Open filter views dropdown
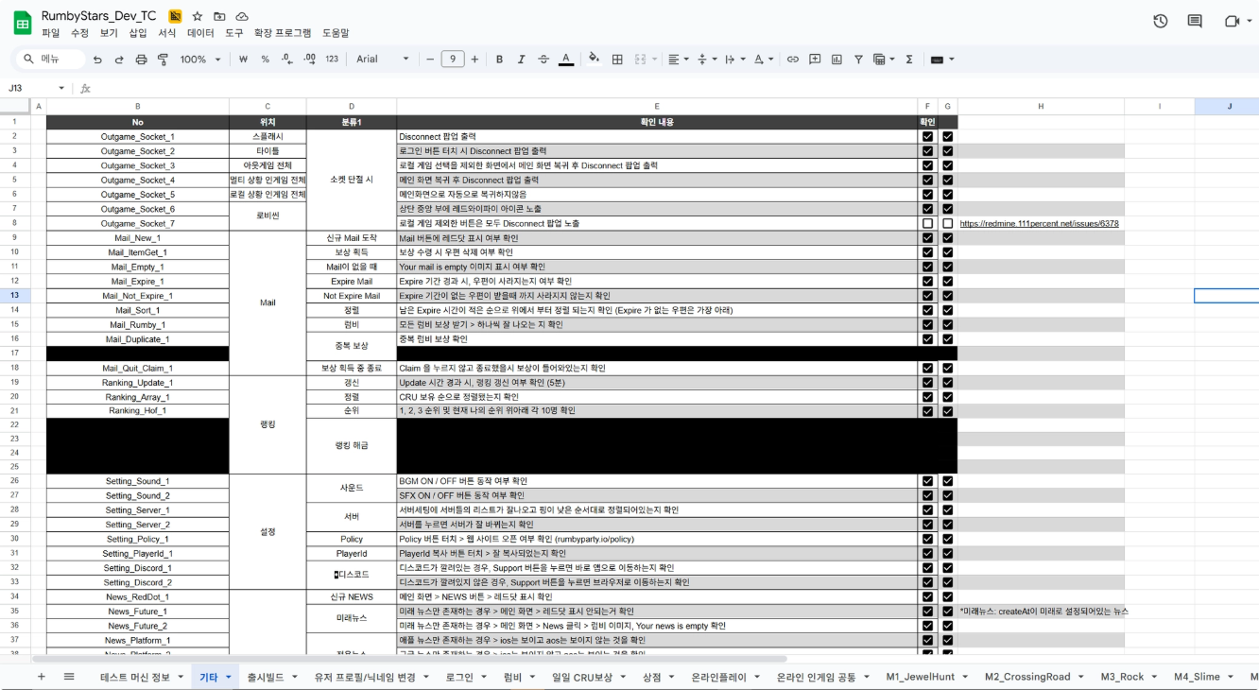The height and width of the screenshot is (690, 1259). tap(884, 60)
